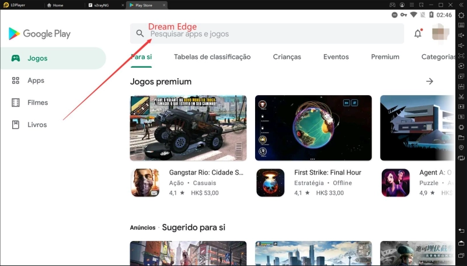Viewport: 467px width, 266px height.
Task: Click the search magnifier icon
Action: pyautogui.click(x=140, y=34)
